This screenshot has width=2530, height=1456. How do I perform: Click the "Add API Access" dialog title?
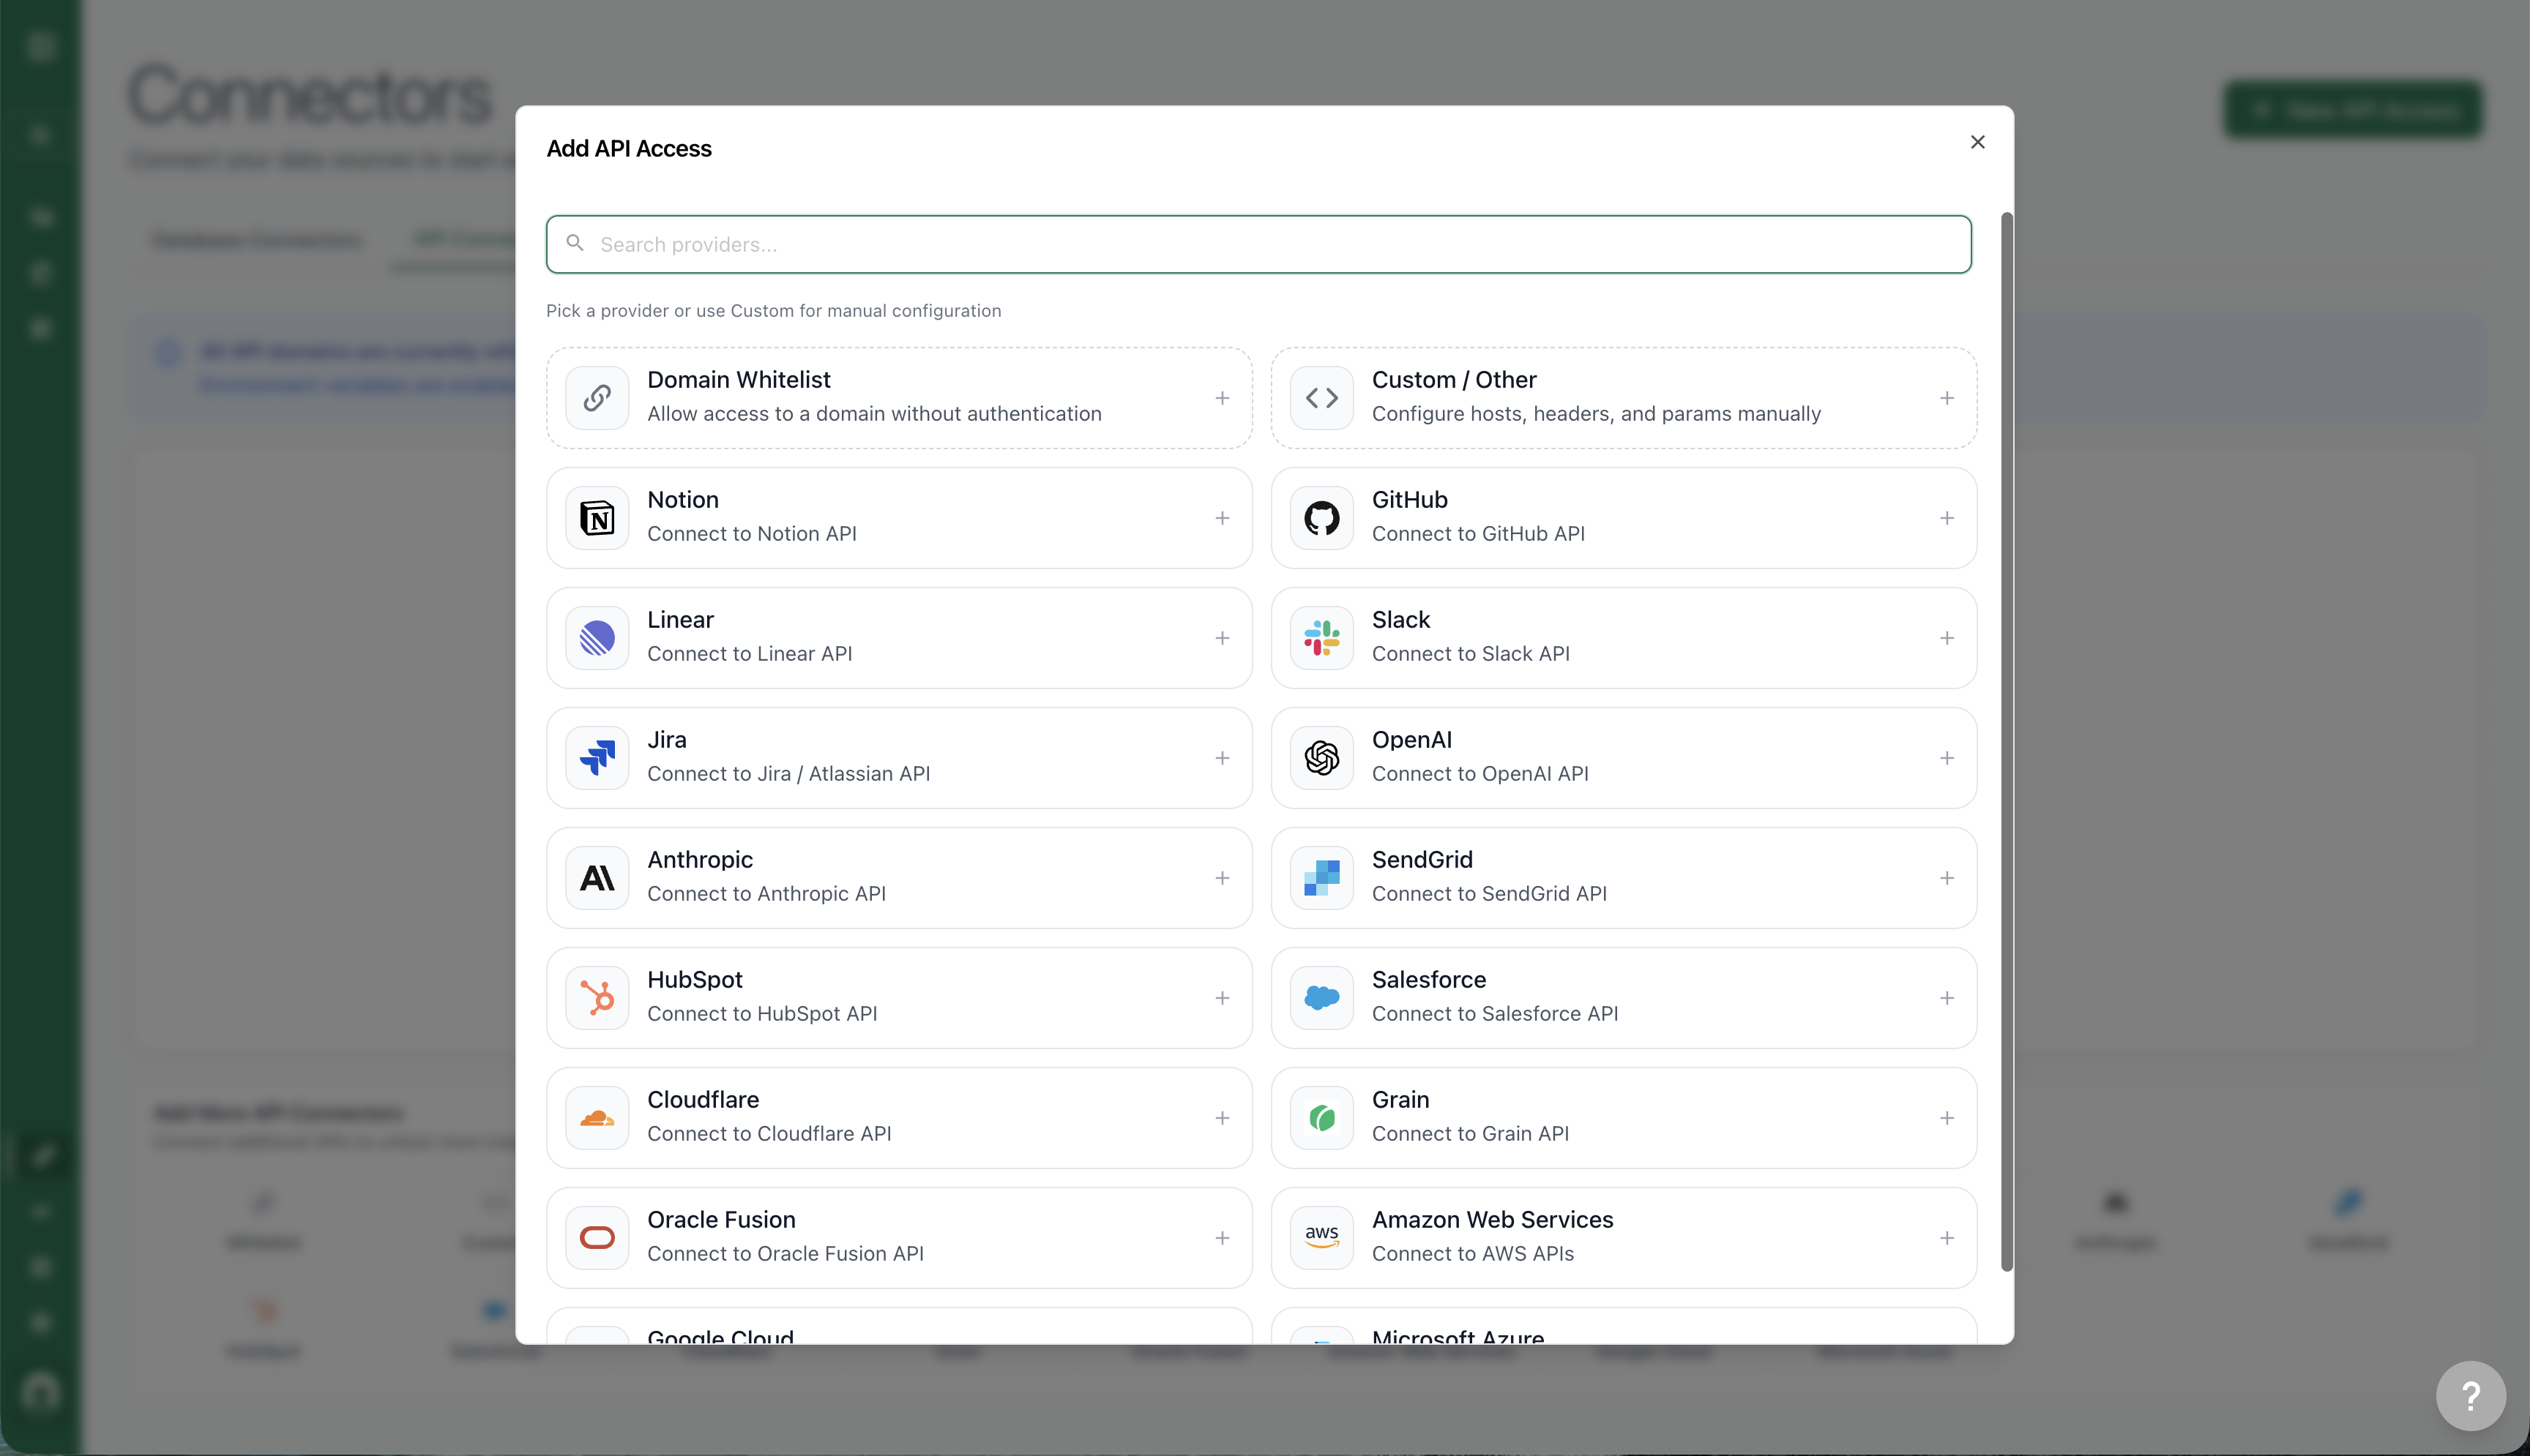click(630, 149)
